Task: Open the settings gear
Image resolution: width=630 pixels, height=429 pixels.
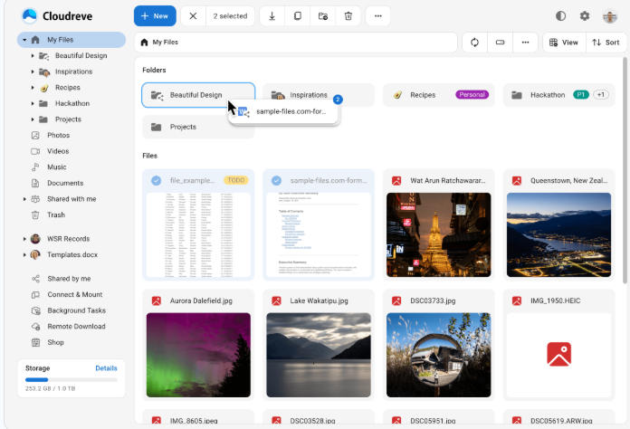Action: (585, 16)
